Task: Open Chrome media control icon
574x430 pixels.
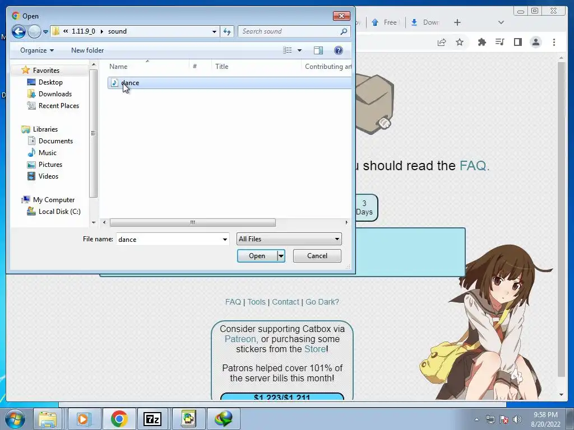Action: point(499,42)
